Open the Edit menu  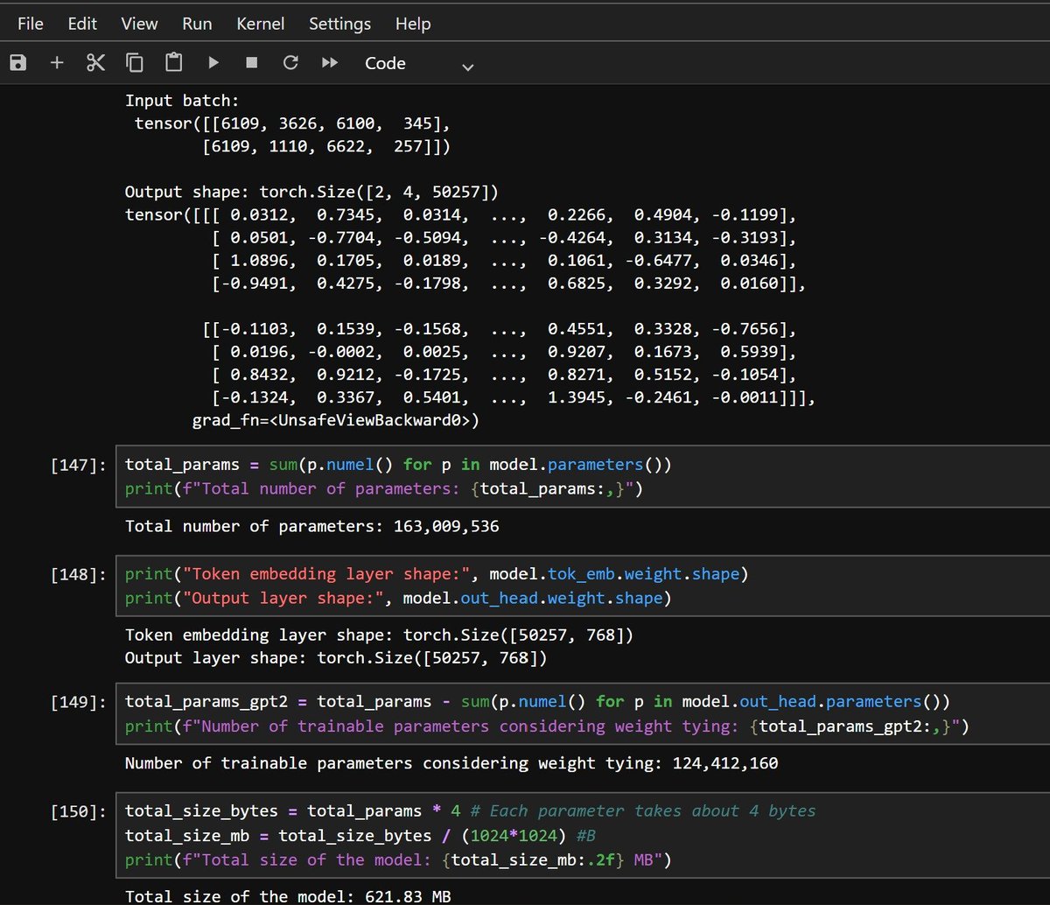coord(82,24)
